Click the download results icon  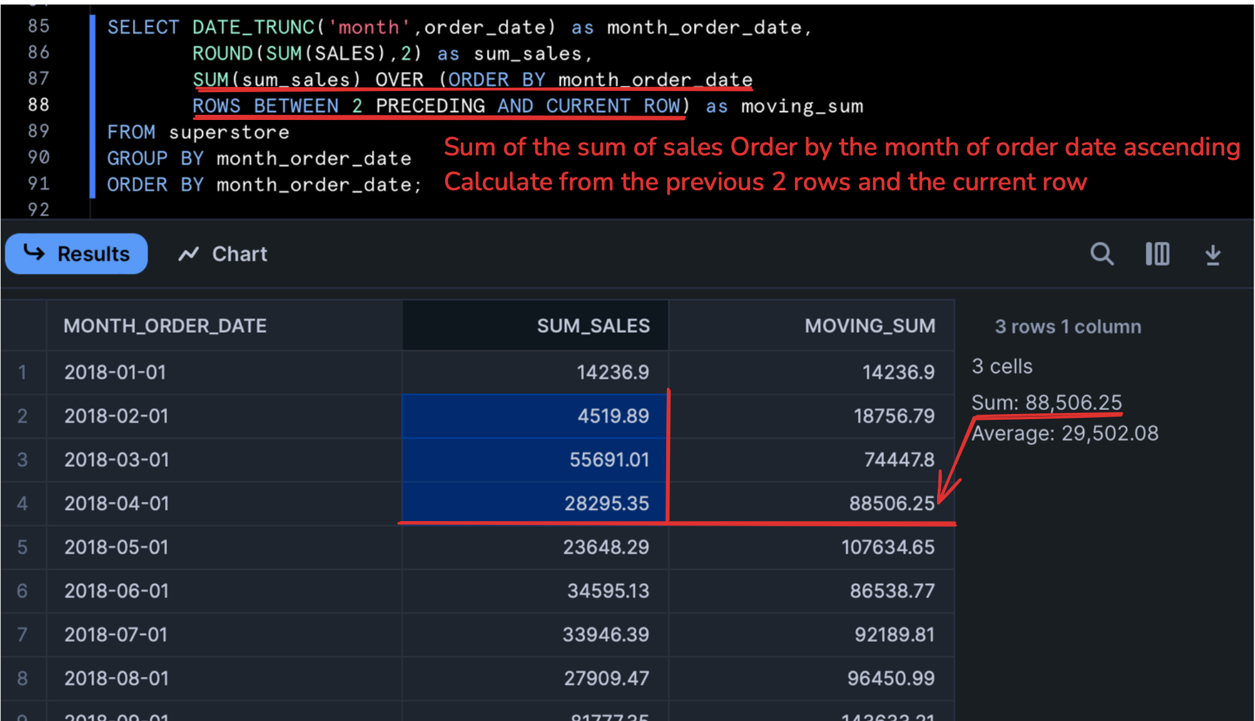click(x=1212, y=255)
